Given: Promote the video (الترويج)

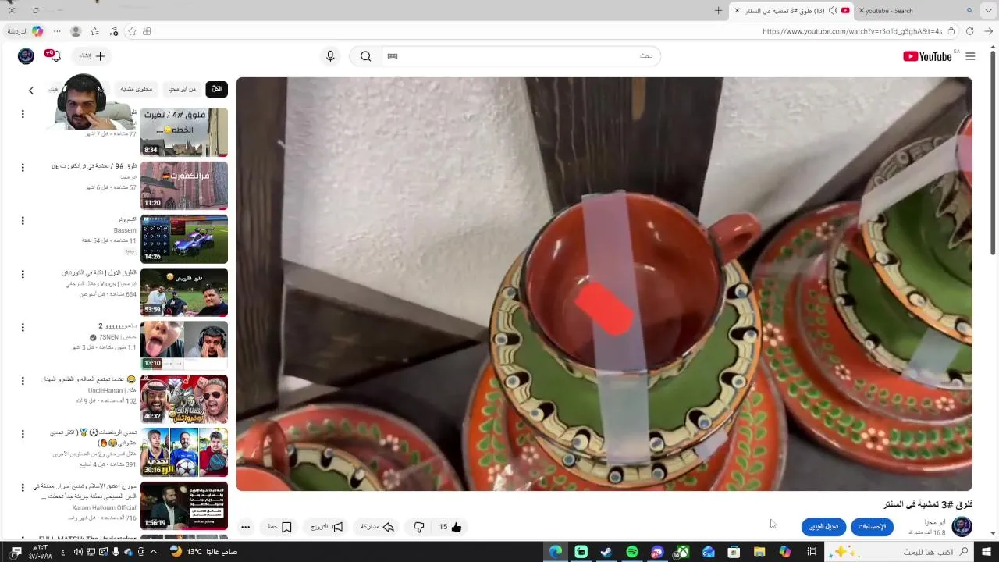Looking at the screenshot, I should pos(327,527).
